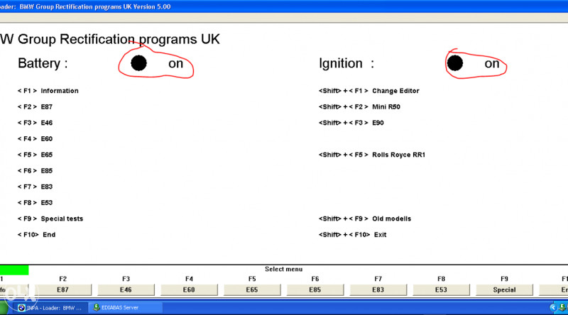The width and height of the screenshot is (568, 315).
Task: Click the BMW icon on INPA taskbar item
Action: click(x=22, y=308)
